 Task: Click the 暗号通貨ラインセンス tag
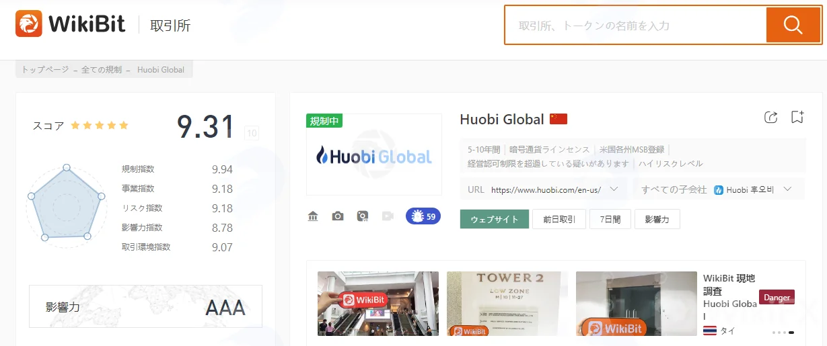[x=549, y=150]
